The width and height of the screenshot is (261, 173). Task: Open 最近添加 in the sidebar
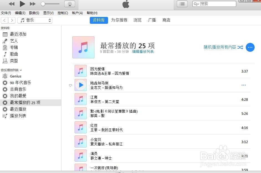[18, 34]
